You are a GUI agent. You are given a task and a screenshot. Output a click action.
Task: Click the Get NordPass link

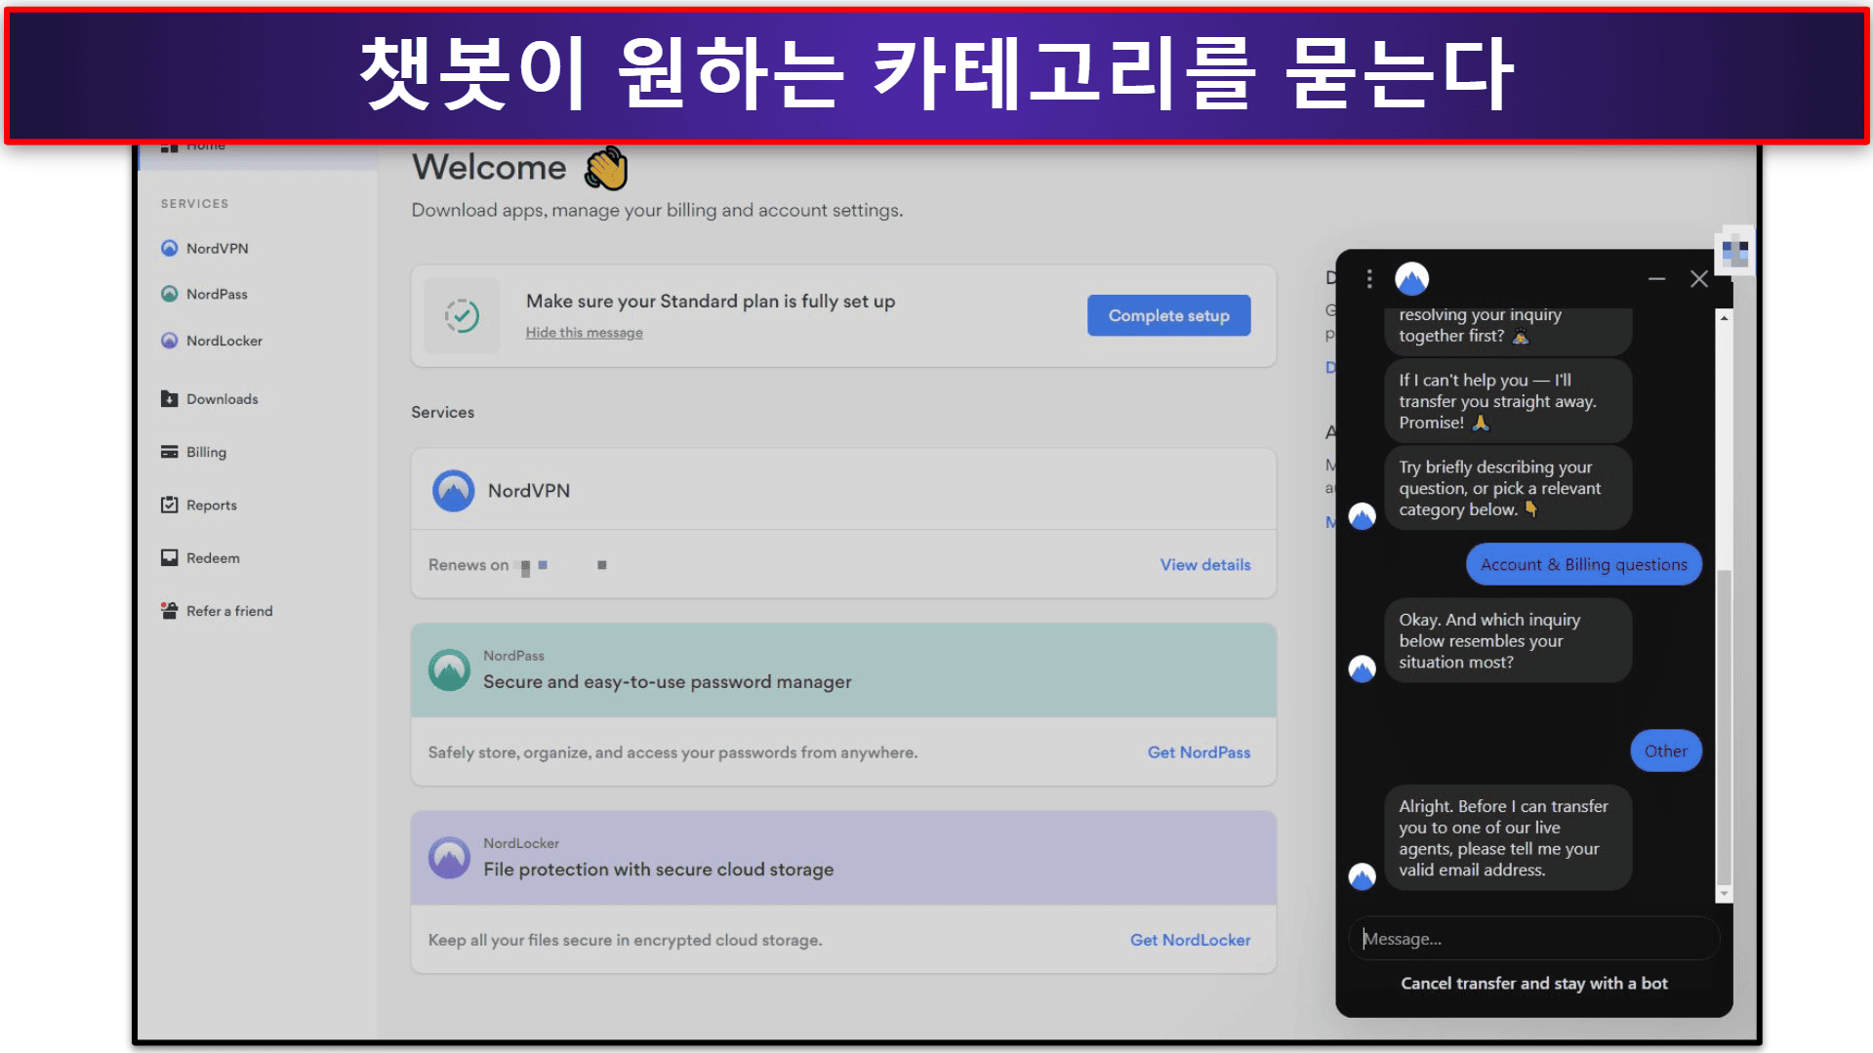point(1199,752)
